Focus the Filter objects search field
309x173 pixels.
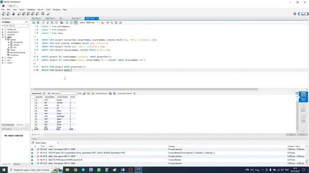tap(16, 25)
